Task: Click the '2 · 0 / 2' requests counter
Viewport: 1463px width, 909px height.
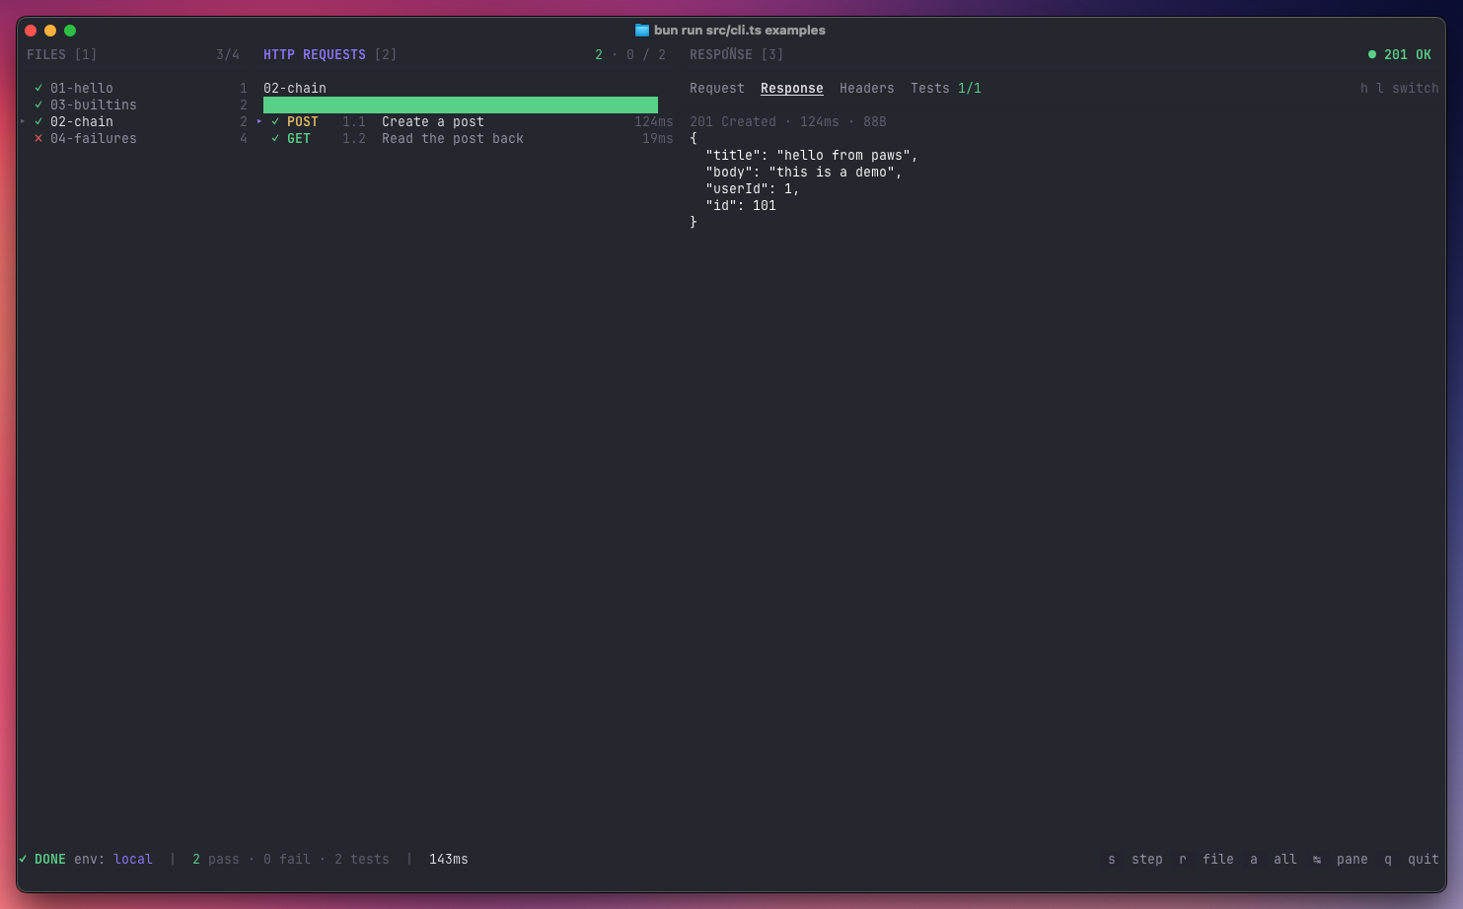Action: click(x=630, y=55)
